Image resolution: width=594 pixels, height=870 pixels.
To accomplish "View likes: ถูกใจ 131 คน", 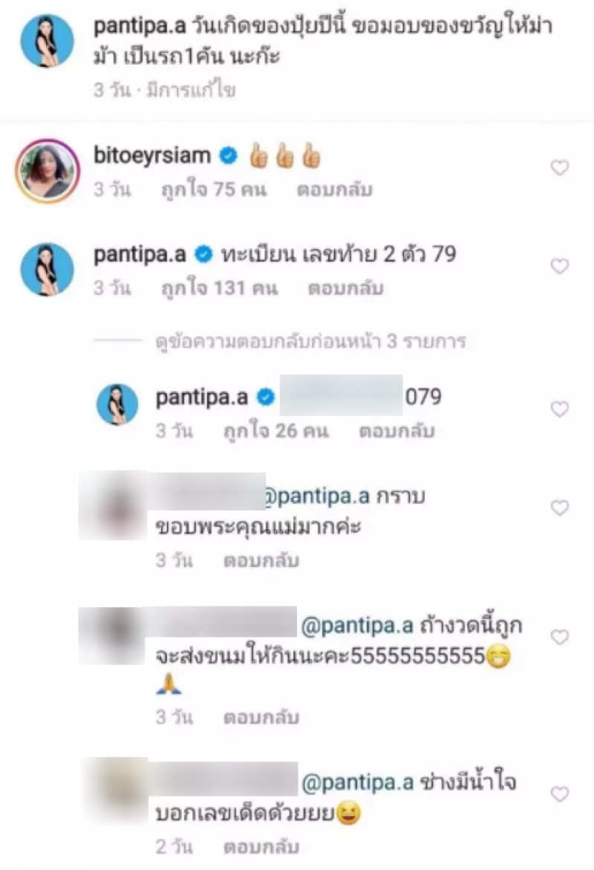I will pyautogui.click(x=220, y=288).
